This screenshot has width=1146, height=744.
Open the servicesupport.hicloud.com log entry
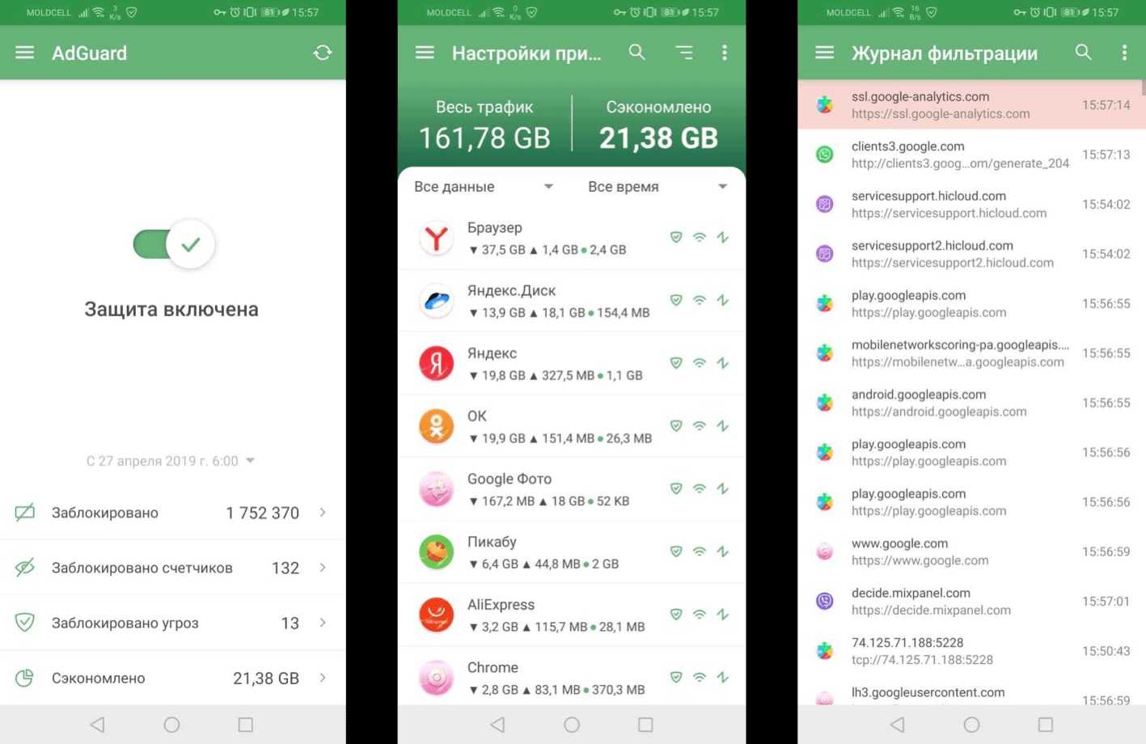(972, 205)
